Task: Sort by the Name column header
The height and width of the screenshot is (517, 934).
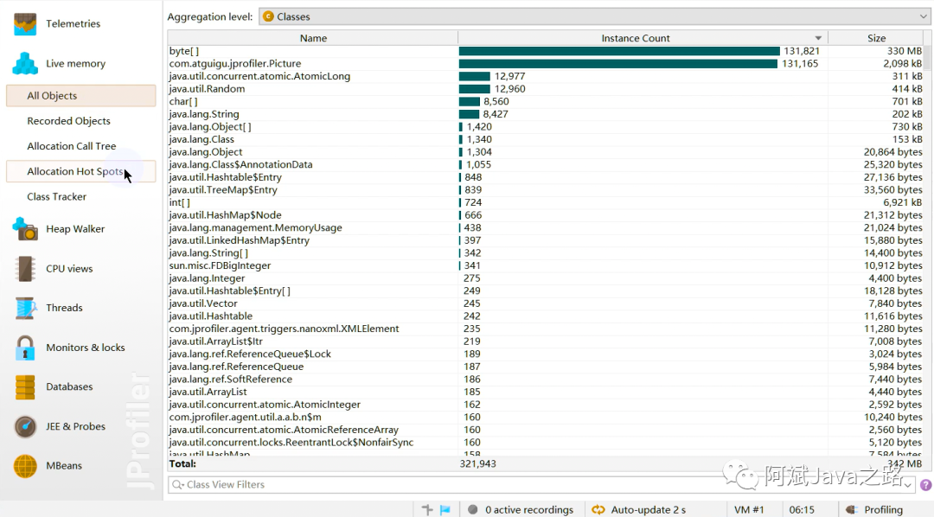Action: tap(313, 38)
